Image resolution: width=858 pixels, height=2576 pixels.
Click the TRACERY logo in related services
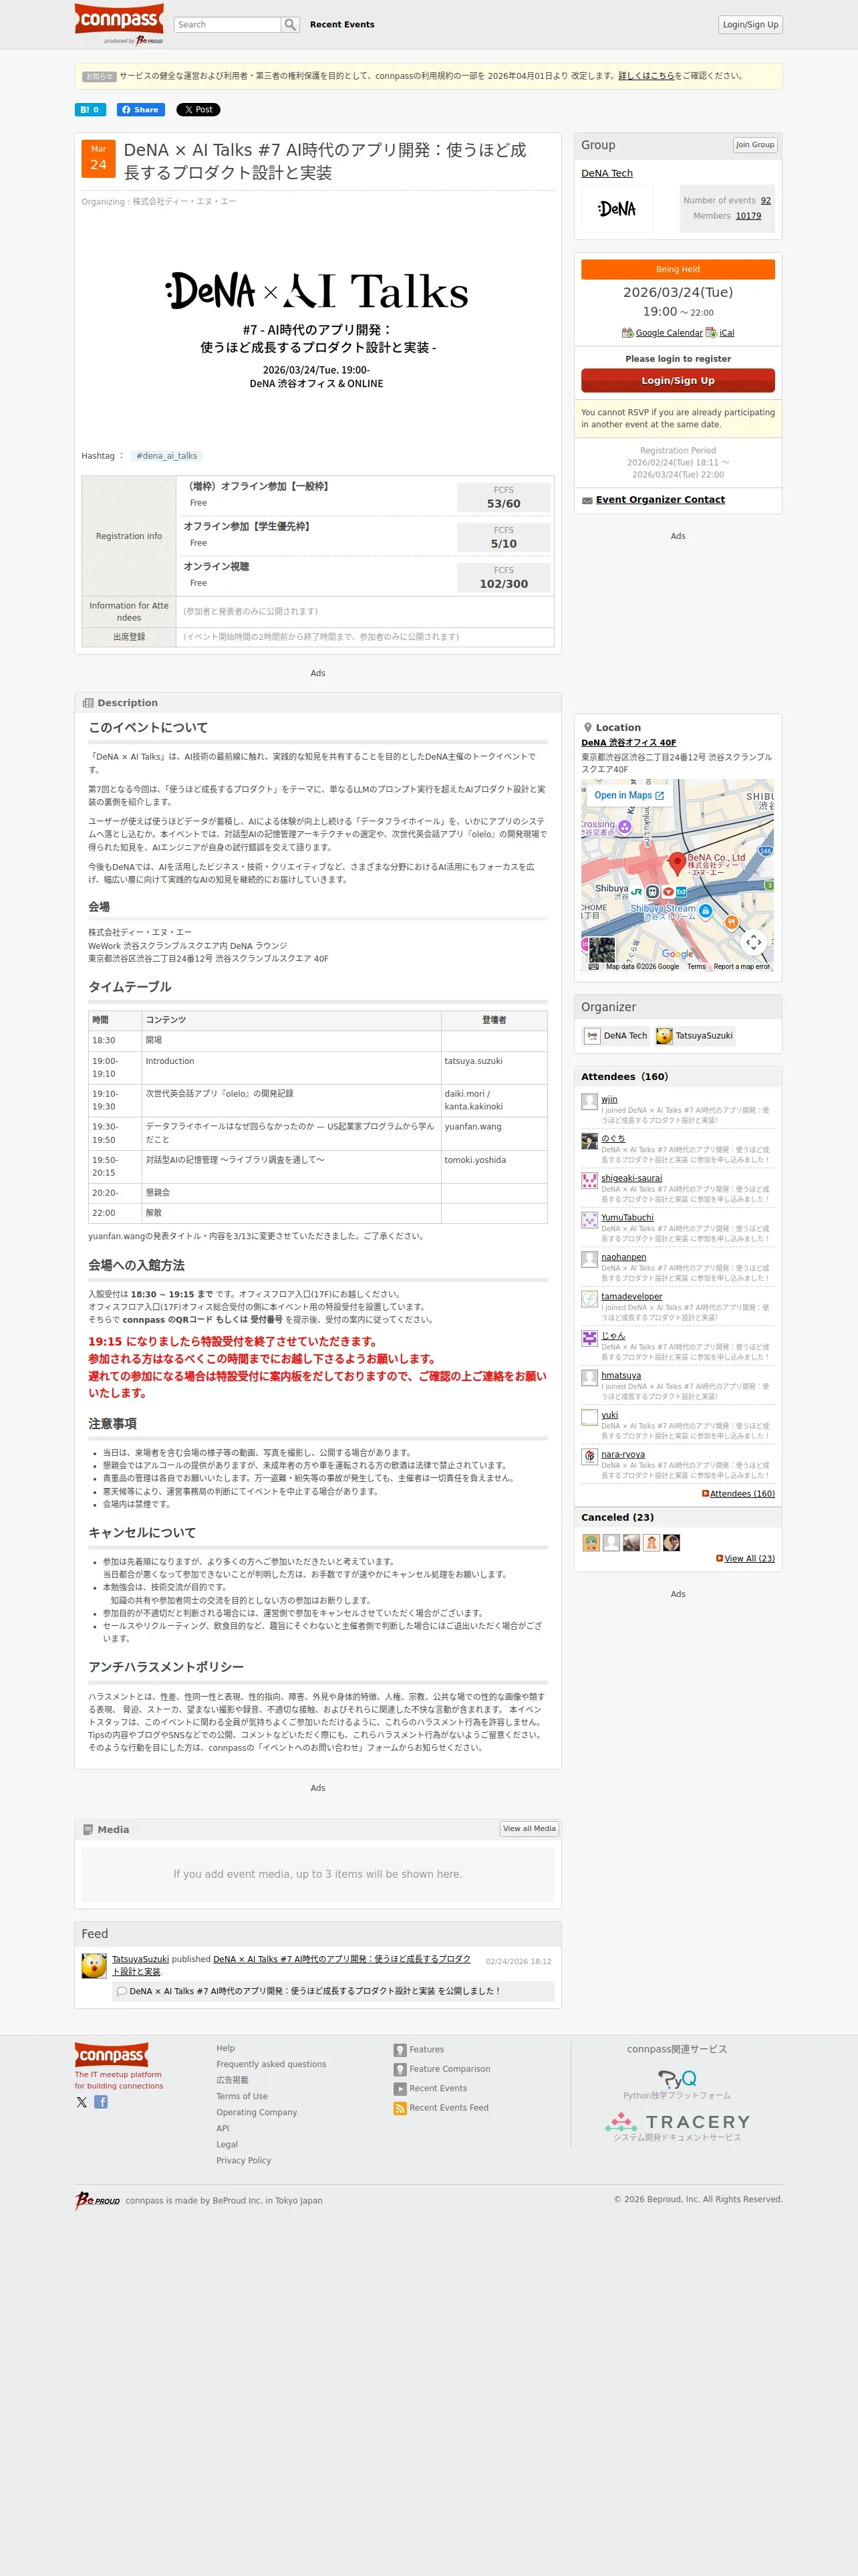[677, 2121]
